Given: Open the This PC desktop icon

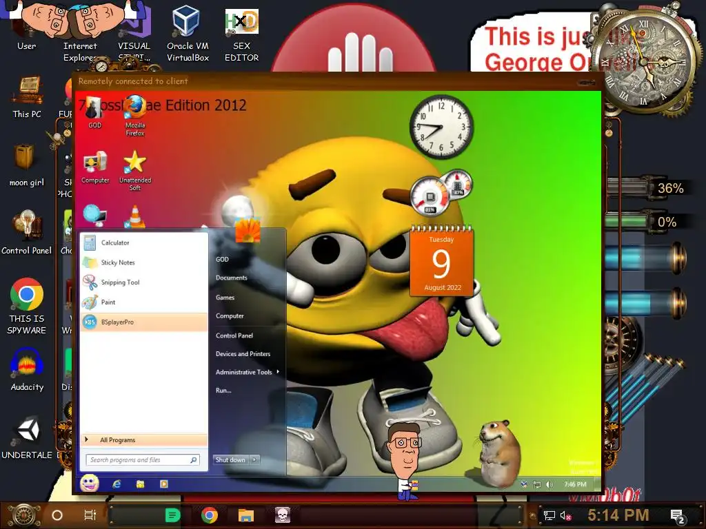Looking at the screenshot, I should (27, 96).
